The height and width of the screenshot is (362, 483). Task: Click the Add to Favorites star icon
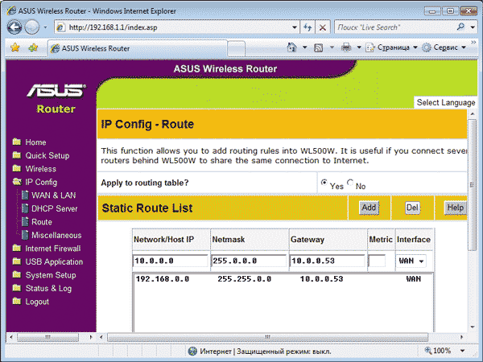[33, 47]
